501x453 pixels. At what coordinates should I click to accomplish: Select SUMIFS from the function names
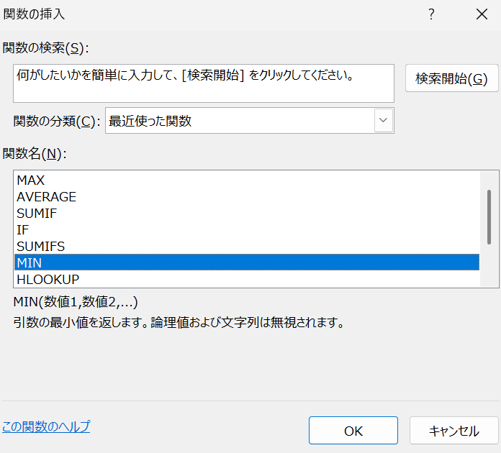pyautogui.click(x=40, y=247)
